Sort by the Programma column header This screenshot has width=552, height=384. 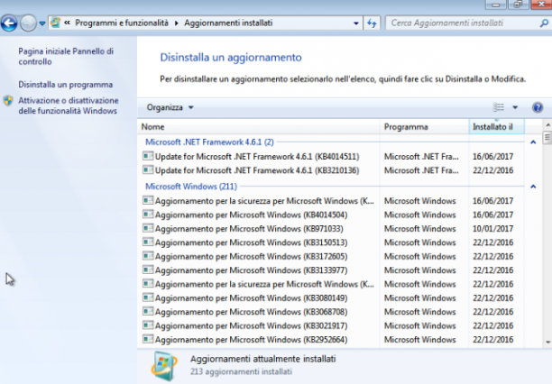424,127
